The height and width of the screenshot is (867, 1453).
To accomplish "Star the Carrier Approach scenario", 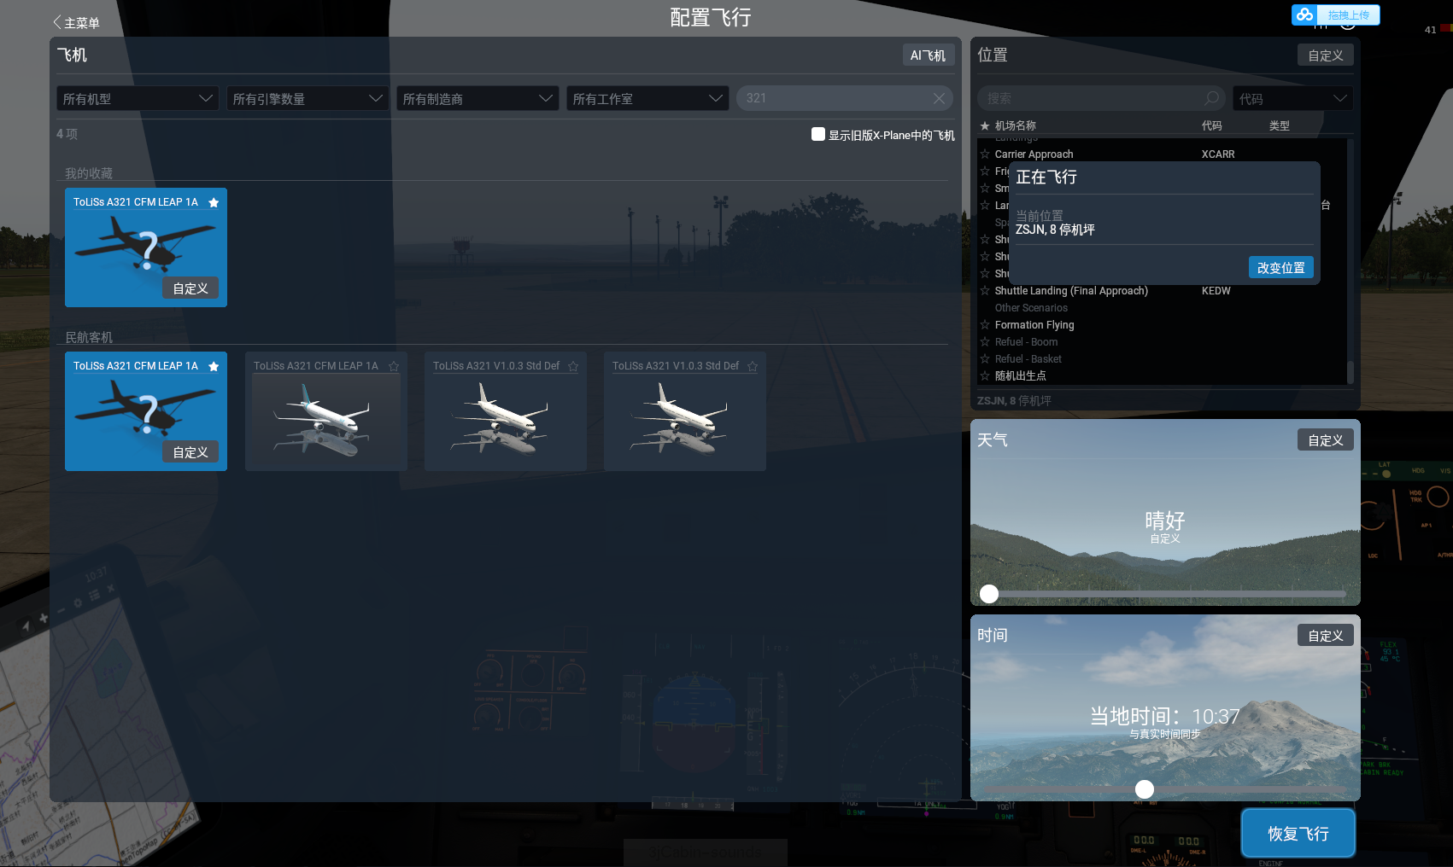I will click(985, 154).
